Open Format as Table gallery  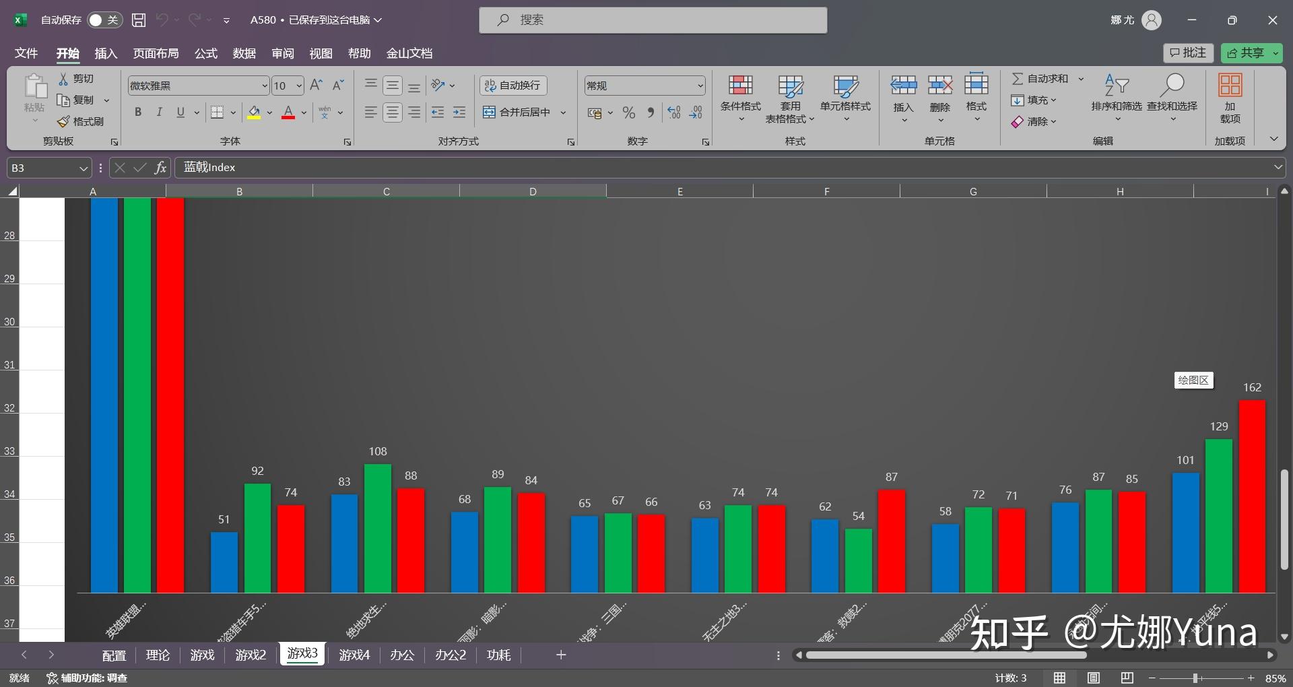[x=790, y=98]
